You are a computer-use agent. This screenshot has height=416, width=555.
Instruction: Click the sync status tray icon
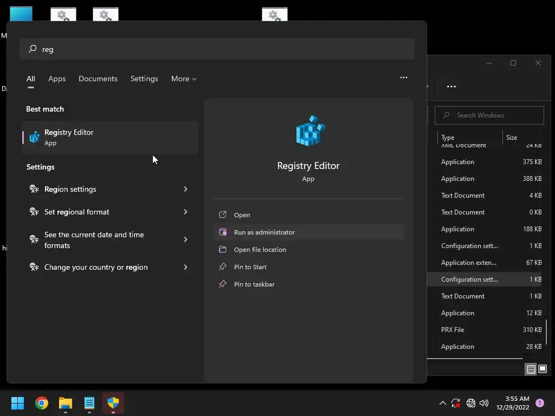(455, 403)
